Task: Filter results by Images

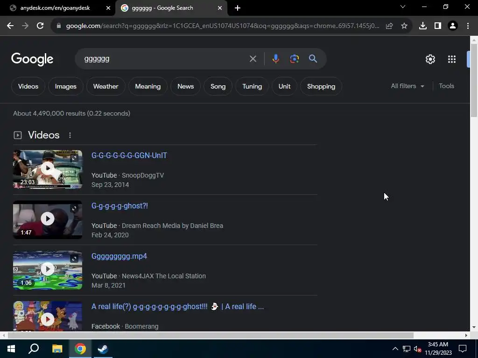Action: coord(65,86)
